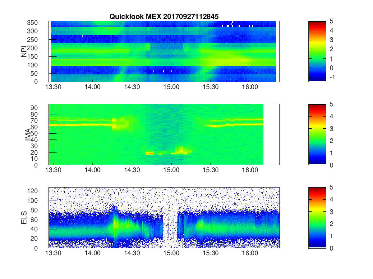The width and height of the screenshot is (373, 279).
Task: Click 15:30 time label under IMA panel
Action: pos(210,170)
